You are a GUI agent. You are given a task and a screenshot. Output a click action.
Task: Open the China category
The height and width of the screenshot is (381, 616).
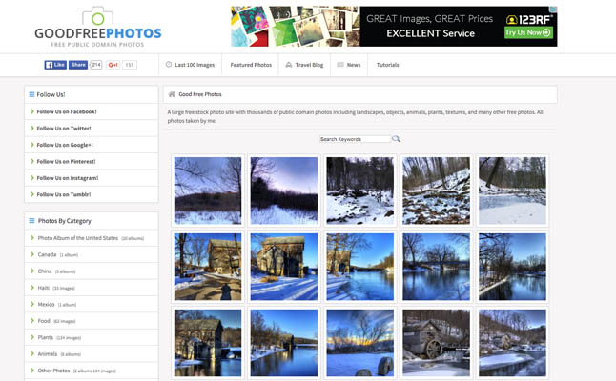[x=45, y=271]
